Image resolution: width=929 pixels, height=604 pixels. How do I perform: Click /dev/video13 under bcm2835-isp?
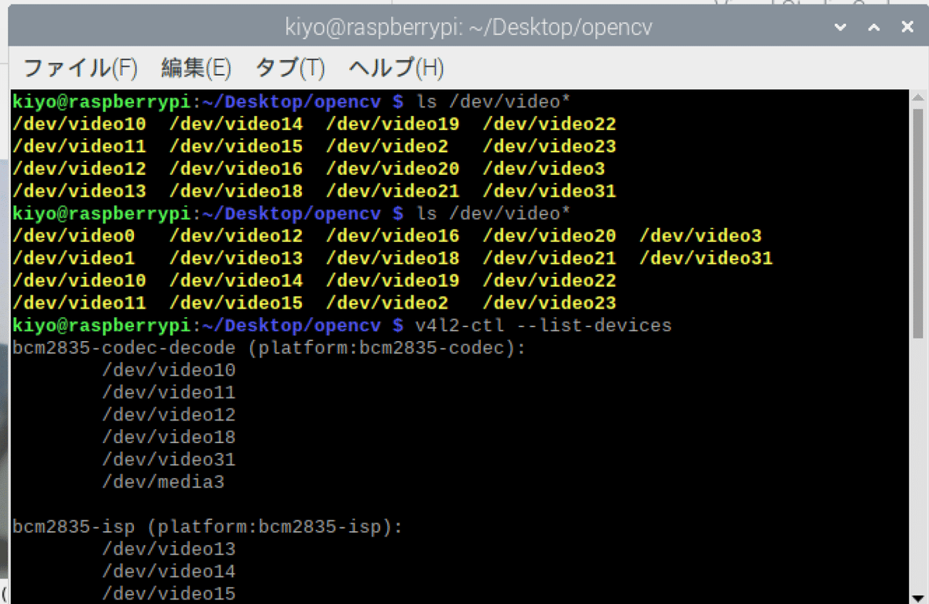169,549
